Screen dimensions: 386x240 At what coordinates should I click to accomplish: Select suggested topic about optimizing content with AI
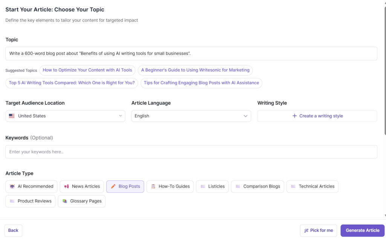click(87, 70)
